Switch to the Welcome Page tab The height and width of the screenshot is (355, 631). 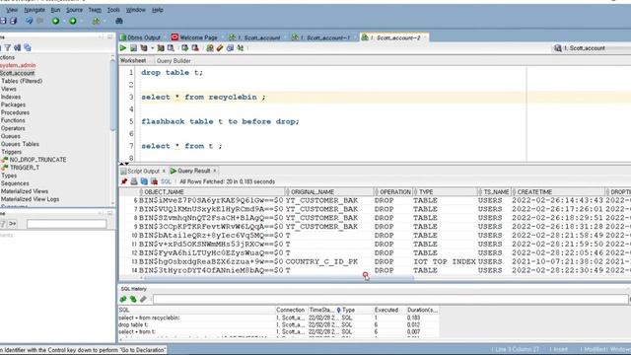coord(194,37)
